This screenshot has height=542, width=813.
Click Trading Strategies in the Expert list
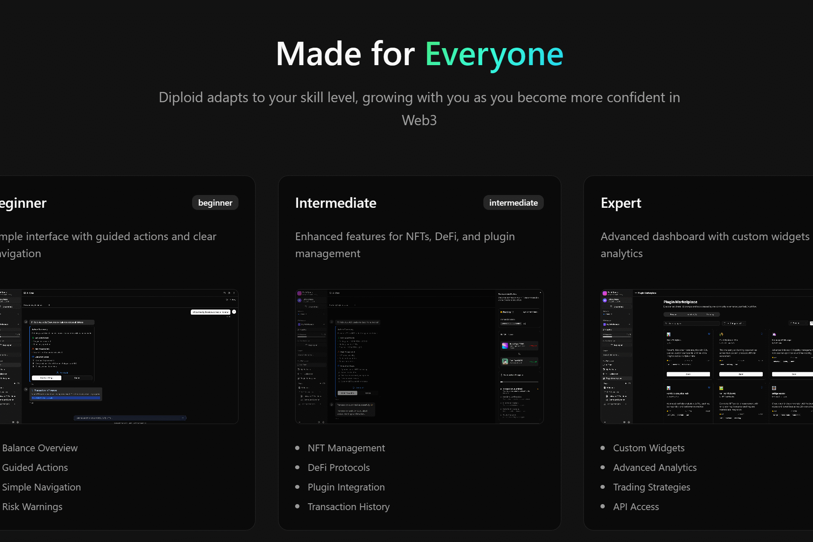point(652,487)
